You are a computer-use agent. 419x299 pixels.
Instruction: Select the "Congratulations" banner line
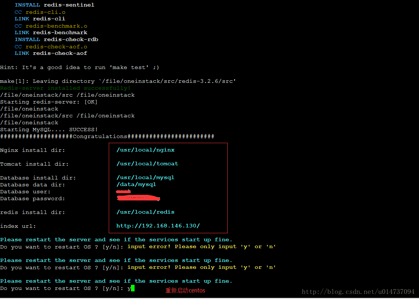pos(107,136)
